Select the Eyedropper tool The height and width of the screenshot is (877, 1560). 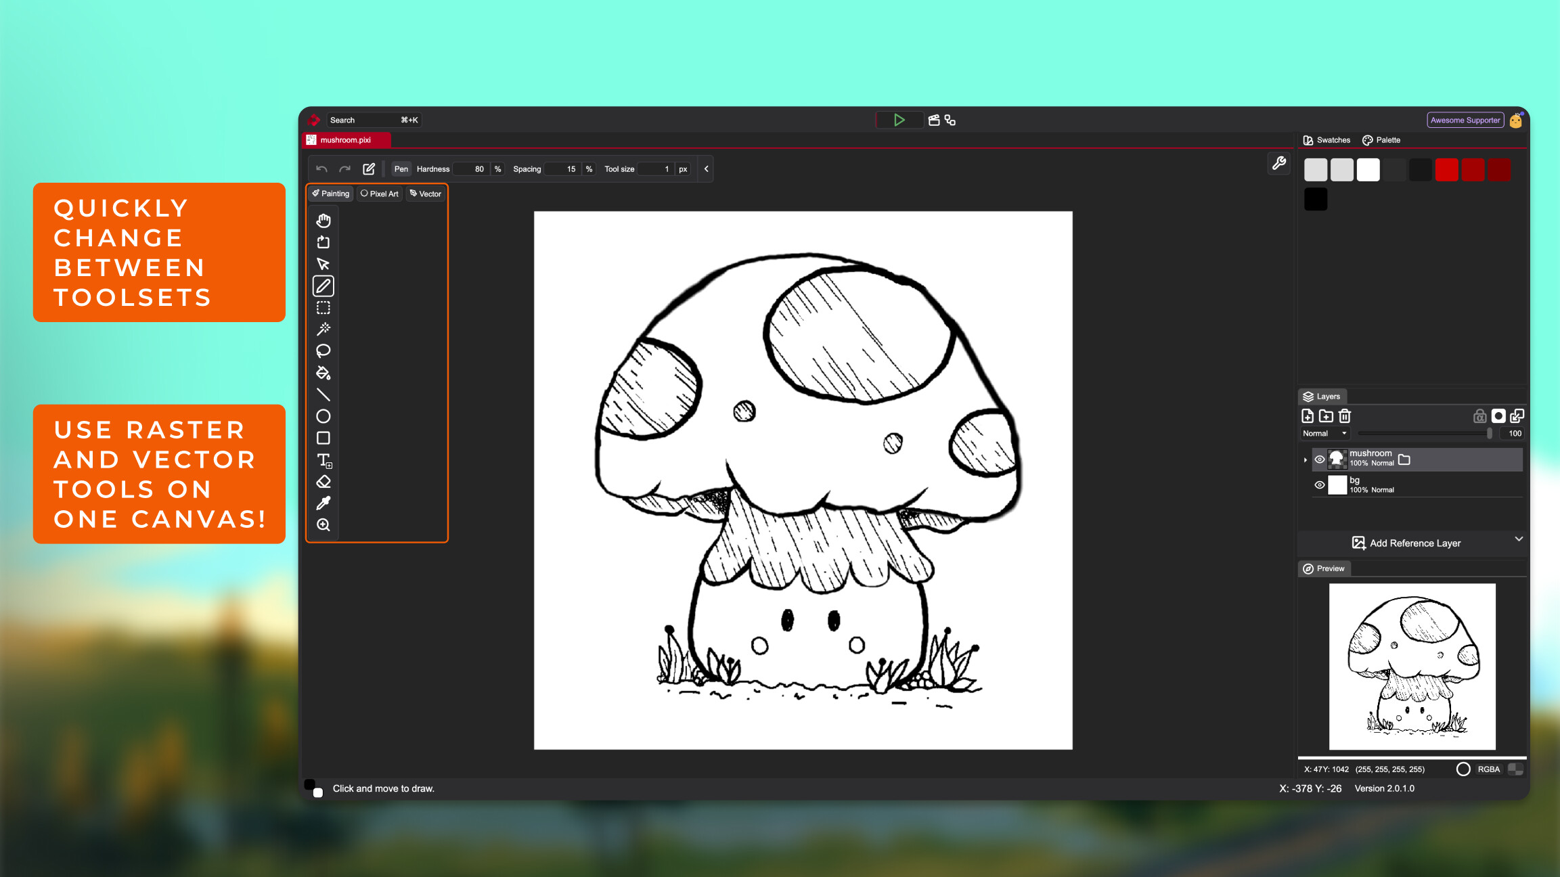coord(324,503)
